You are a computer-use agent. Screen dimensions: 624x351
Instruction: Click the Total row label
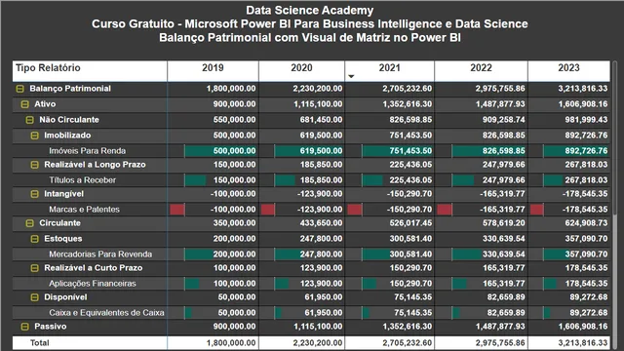pyautogui.click(x=39, y=342)
